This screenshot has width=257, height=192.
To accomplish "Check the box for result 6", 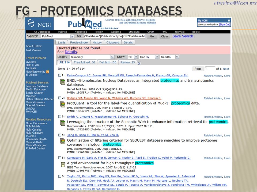I will coord(60,176).
